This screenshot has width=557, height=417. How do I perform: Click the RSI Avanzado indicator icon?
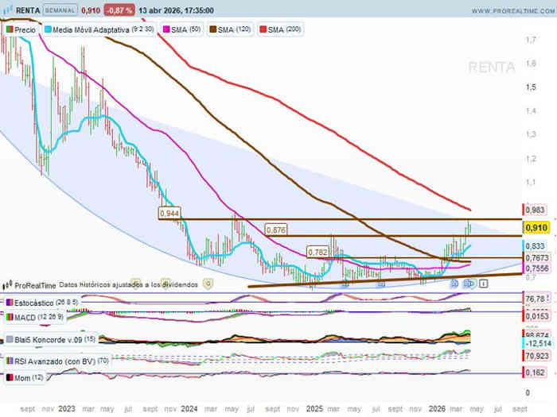point(9,361)
